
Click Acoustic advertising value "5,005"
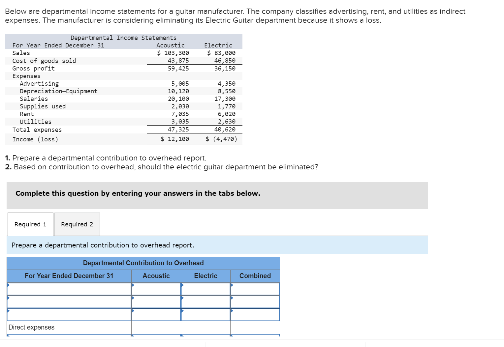(x=180, y=84)
